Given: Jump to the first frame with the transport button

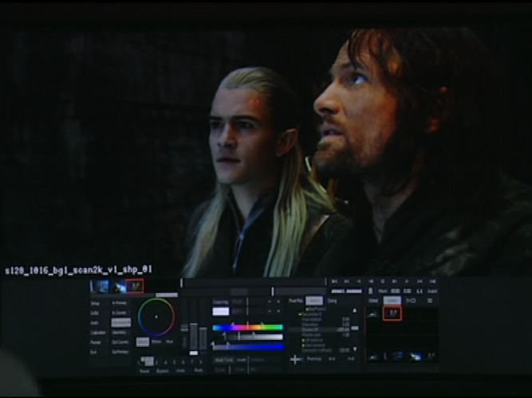Looking at the screenshot, I should [334, 281].
